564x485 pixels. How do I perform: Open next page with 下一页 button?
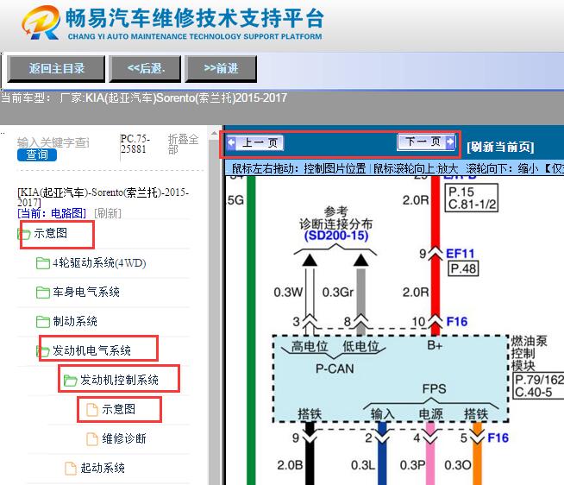click(x=426, y=142)
